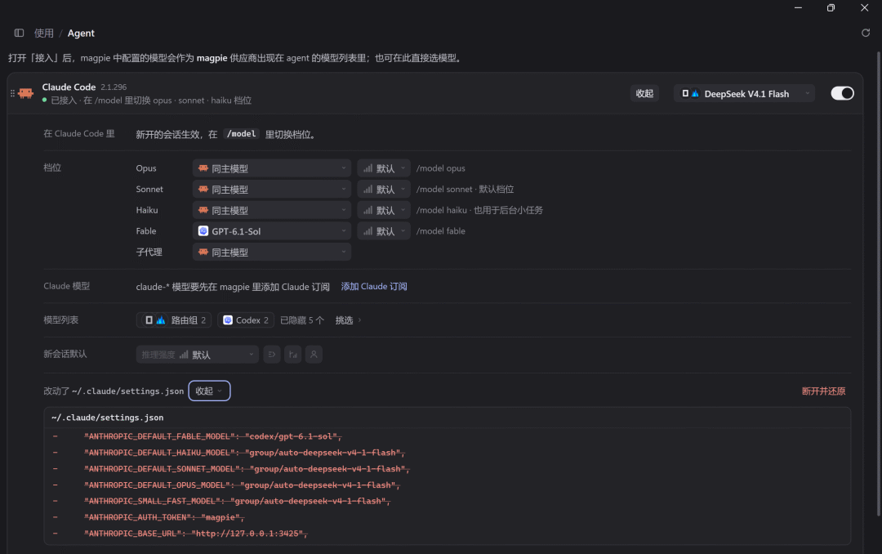Toggle the sidebar panel icon

click(19, 34)
